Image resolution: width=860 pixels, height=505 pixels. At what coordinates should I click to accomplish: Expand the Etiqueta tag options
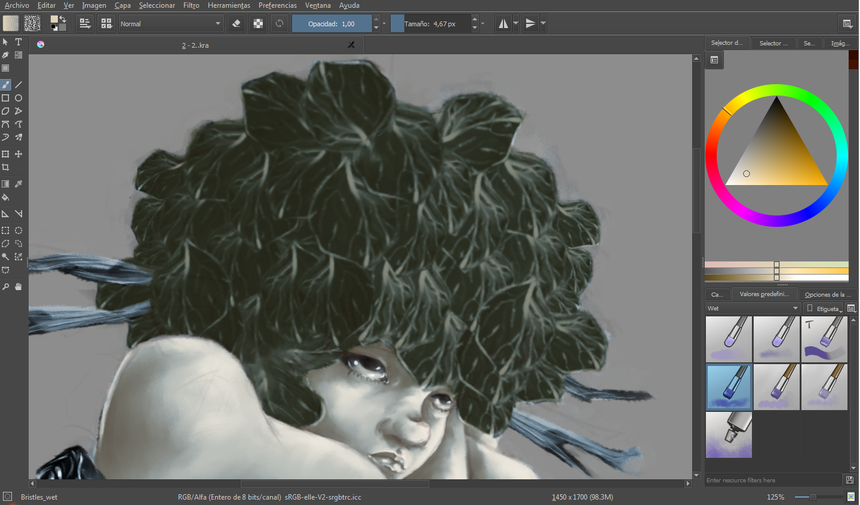click(x=824, y=309)
